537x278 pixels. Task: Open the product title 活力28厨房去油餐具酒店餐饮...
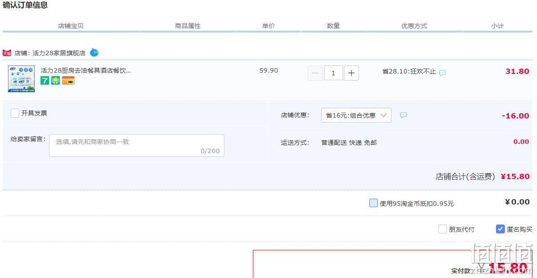86,70
